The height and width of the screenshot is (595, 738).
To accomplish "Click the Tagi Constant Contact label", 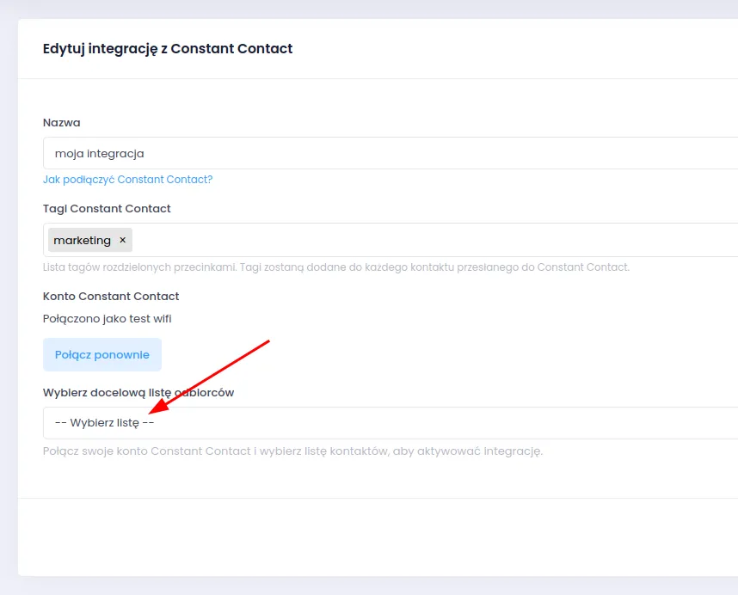I will point(107,209).
